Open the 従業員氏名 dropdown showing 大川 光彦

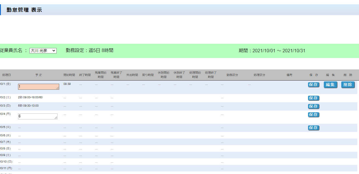point(43,51)
